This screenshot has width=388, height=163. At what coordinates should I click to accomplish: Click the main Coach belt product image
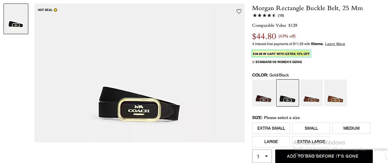coord(139,104)
